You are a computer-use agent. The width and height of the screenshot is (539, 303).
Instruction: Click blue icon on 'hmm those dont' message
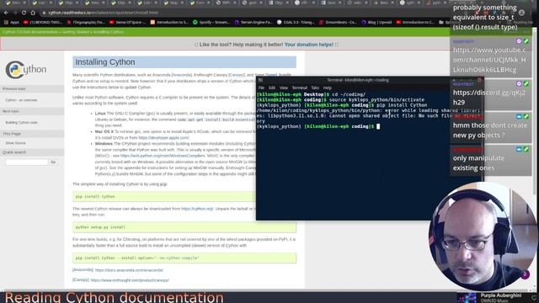click(x=519, y=117)
